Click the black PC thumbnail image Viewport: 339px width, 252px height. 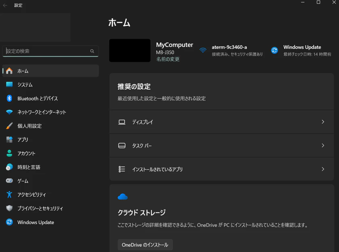pyautogui.click(x=130, y=50)
